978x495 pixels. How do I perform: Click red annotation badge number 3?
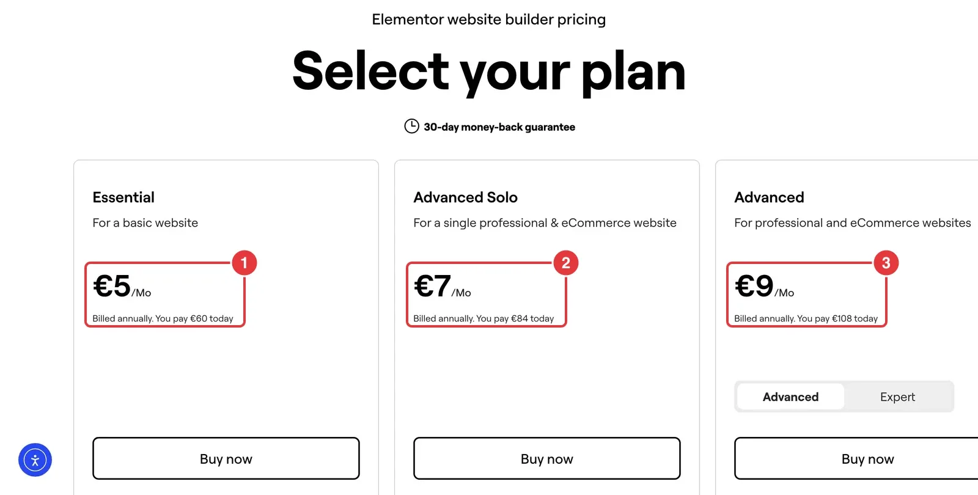pos(886,263)
